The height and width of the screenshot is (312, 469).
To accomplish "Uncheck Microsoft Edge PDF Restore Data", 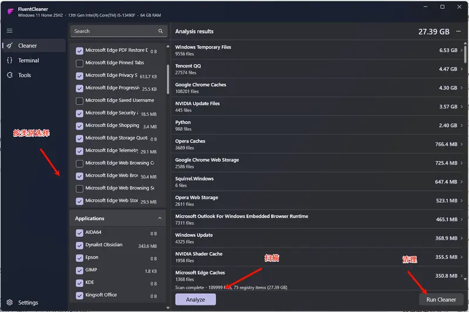I will pyautogui.click(x=79, y=51).
